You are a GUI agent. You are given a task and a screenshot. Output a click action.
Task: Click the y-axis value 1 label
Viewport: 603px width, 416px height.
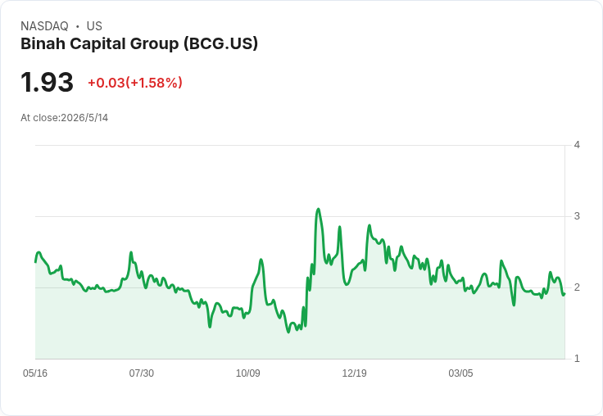pos(577,359)
